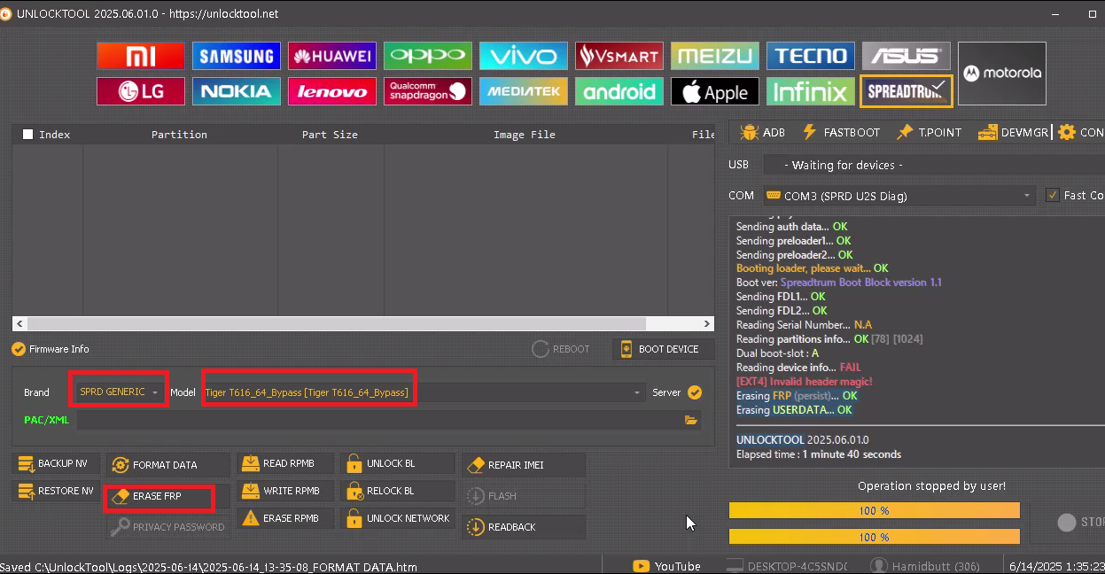The height and width of the screenshot is (574, 1105).
Task: Click the BACKUP NV button
Action: coord(56,463)
